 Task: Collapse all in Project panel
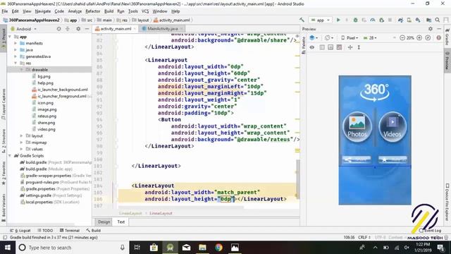pyautogui.click(x=68, y=29)
